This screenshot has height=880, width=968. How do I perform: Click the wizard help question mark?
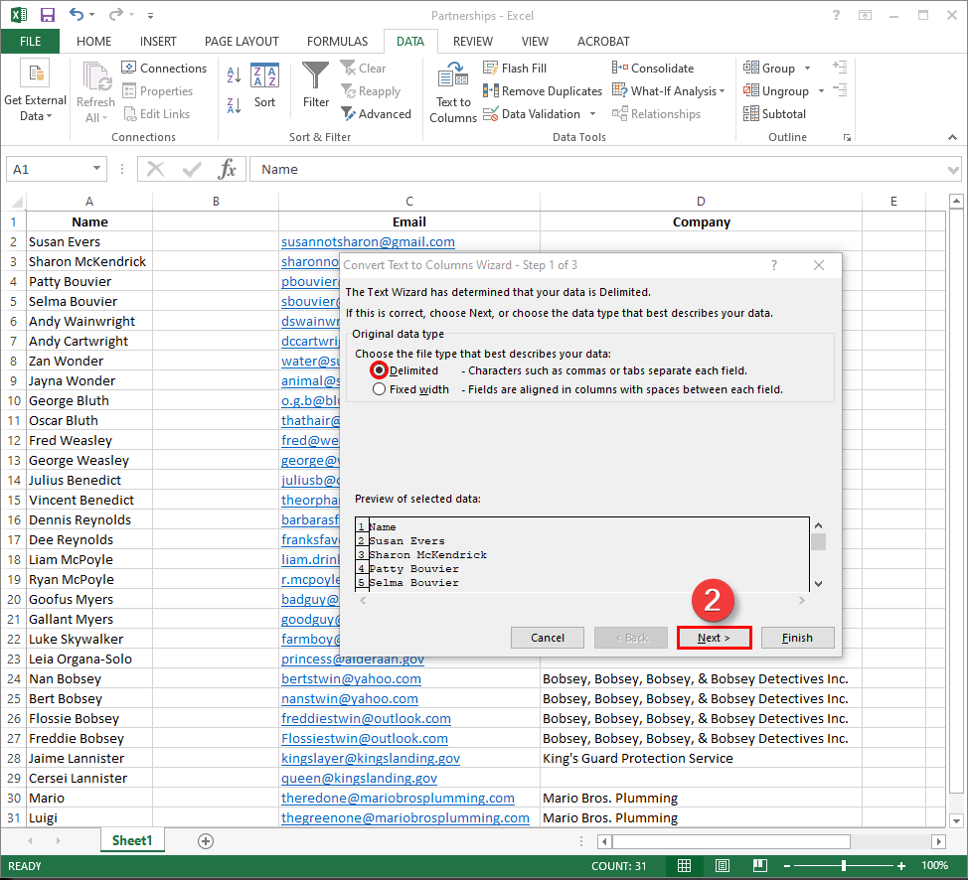(774, 265)
